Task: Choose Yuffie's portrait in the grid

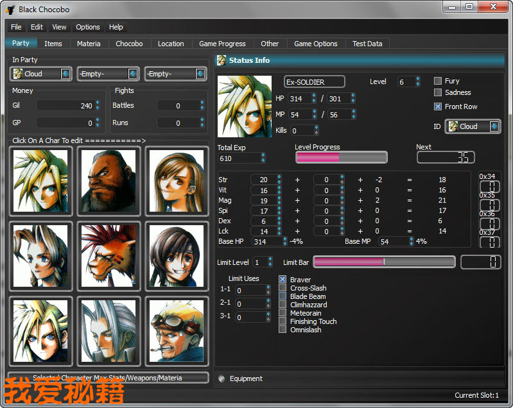Action: click(176, 255)
